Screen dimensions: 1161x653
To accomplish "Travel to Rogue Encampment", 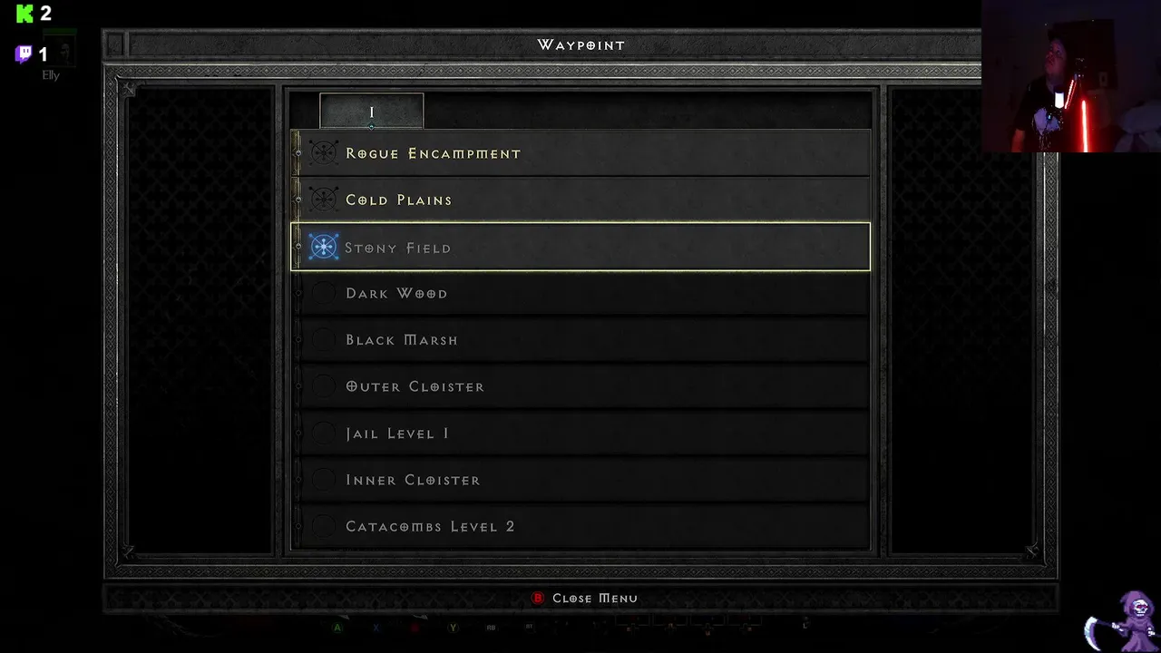I will [x=580, y=153].
